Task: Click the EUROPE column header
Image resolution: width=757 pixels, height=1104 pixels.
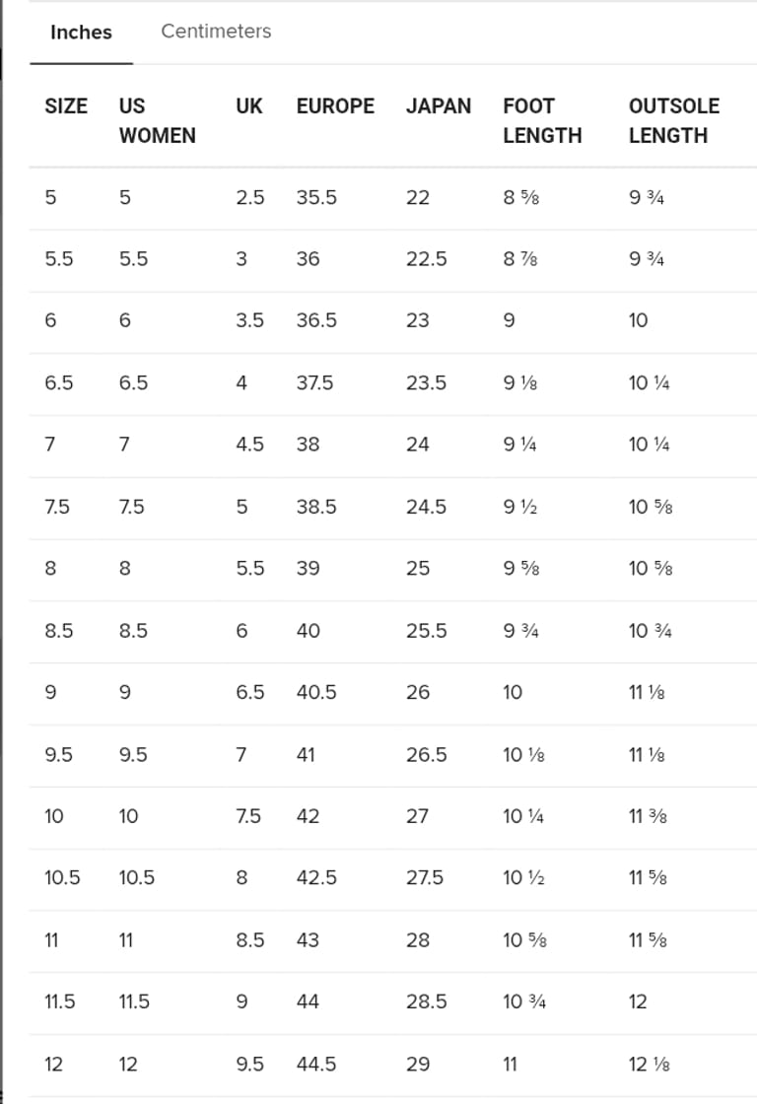Action: pyautogui.click(x=335, y=106)
